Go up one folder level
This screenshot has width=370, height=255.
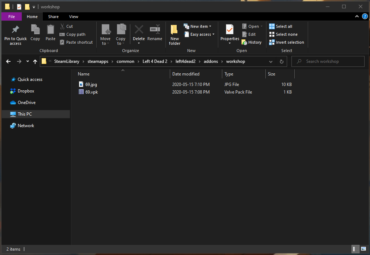pyautogui.click(x=35, y=61)
